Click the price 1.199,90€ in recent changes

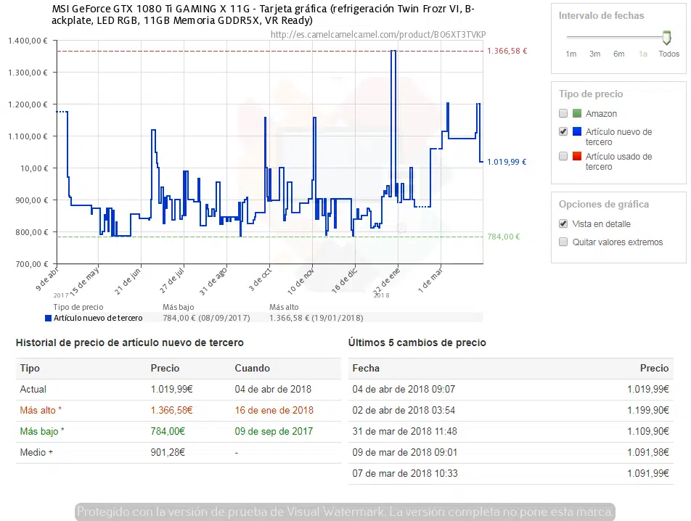[x=647, y=411]
